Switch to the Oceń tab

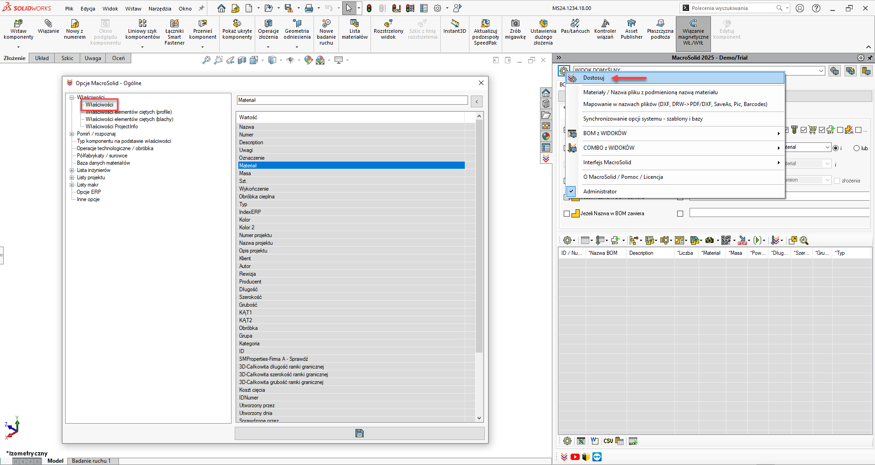pos(118,58)
